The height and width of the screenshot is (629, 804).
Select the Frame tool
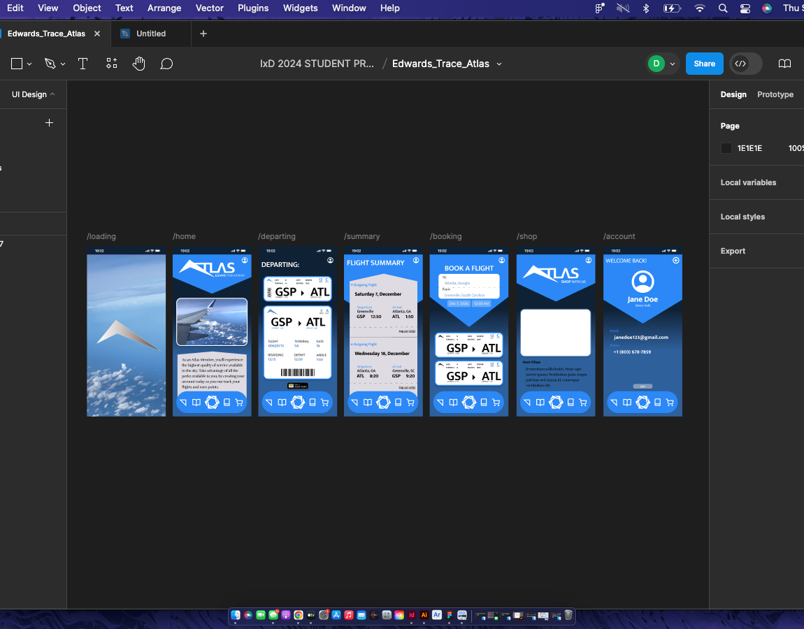(16, 64)
